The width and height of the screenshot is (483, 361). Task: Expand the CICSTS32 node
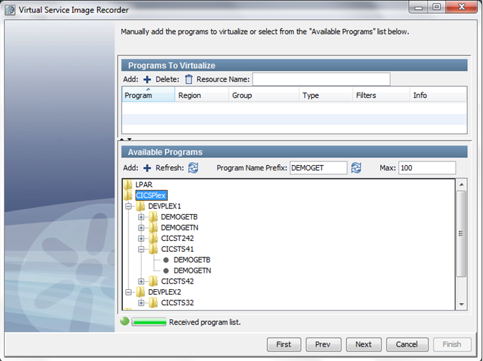141,303
